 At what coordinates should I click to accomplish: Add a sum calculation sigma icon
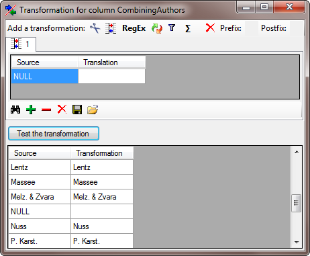tap(188, 28)
